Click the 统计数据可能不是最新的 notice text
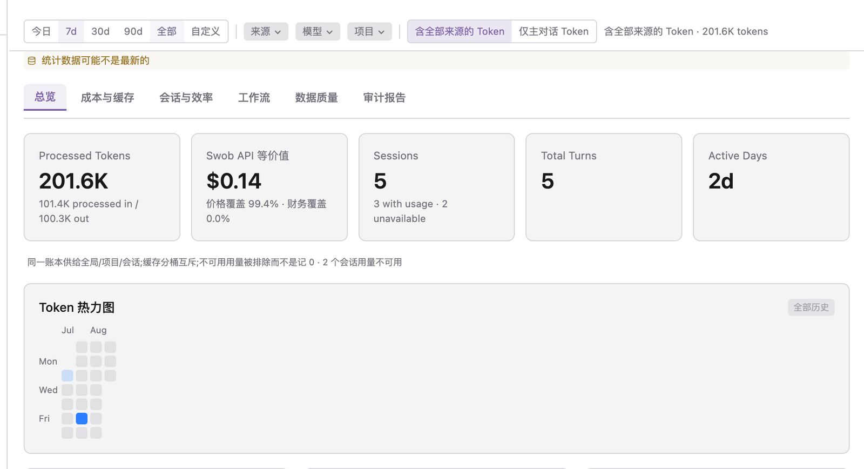 click(96, 61)
